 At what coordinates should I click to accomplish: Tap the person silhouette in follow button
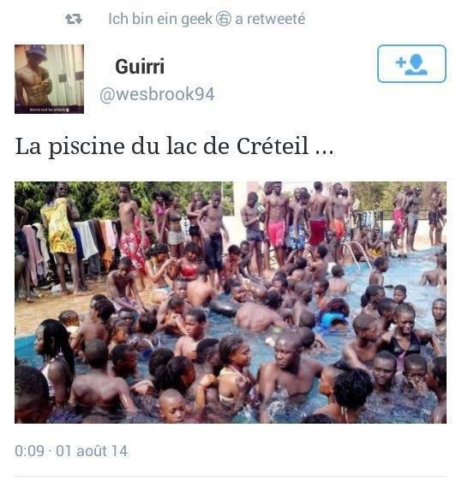click(417, 64)
